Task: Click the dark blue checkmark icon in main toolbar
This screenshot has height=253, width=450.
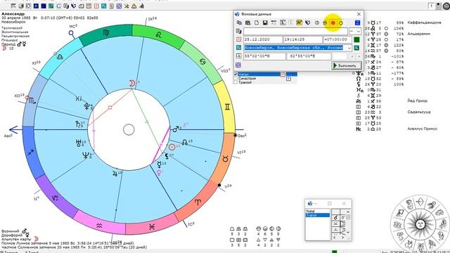Action: pyautogui.click(x=73, y=6)
